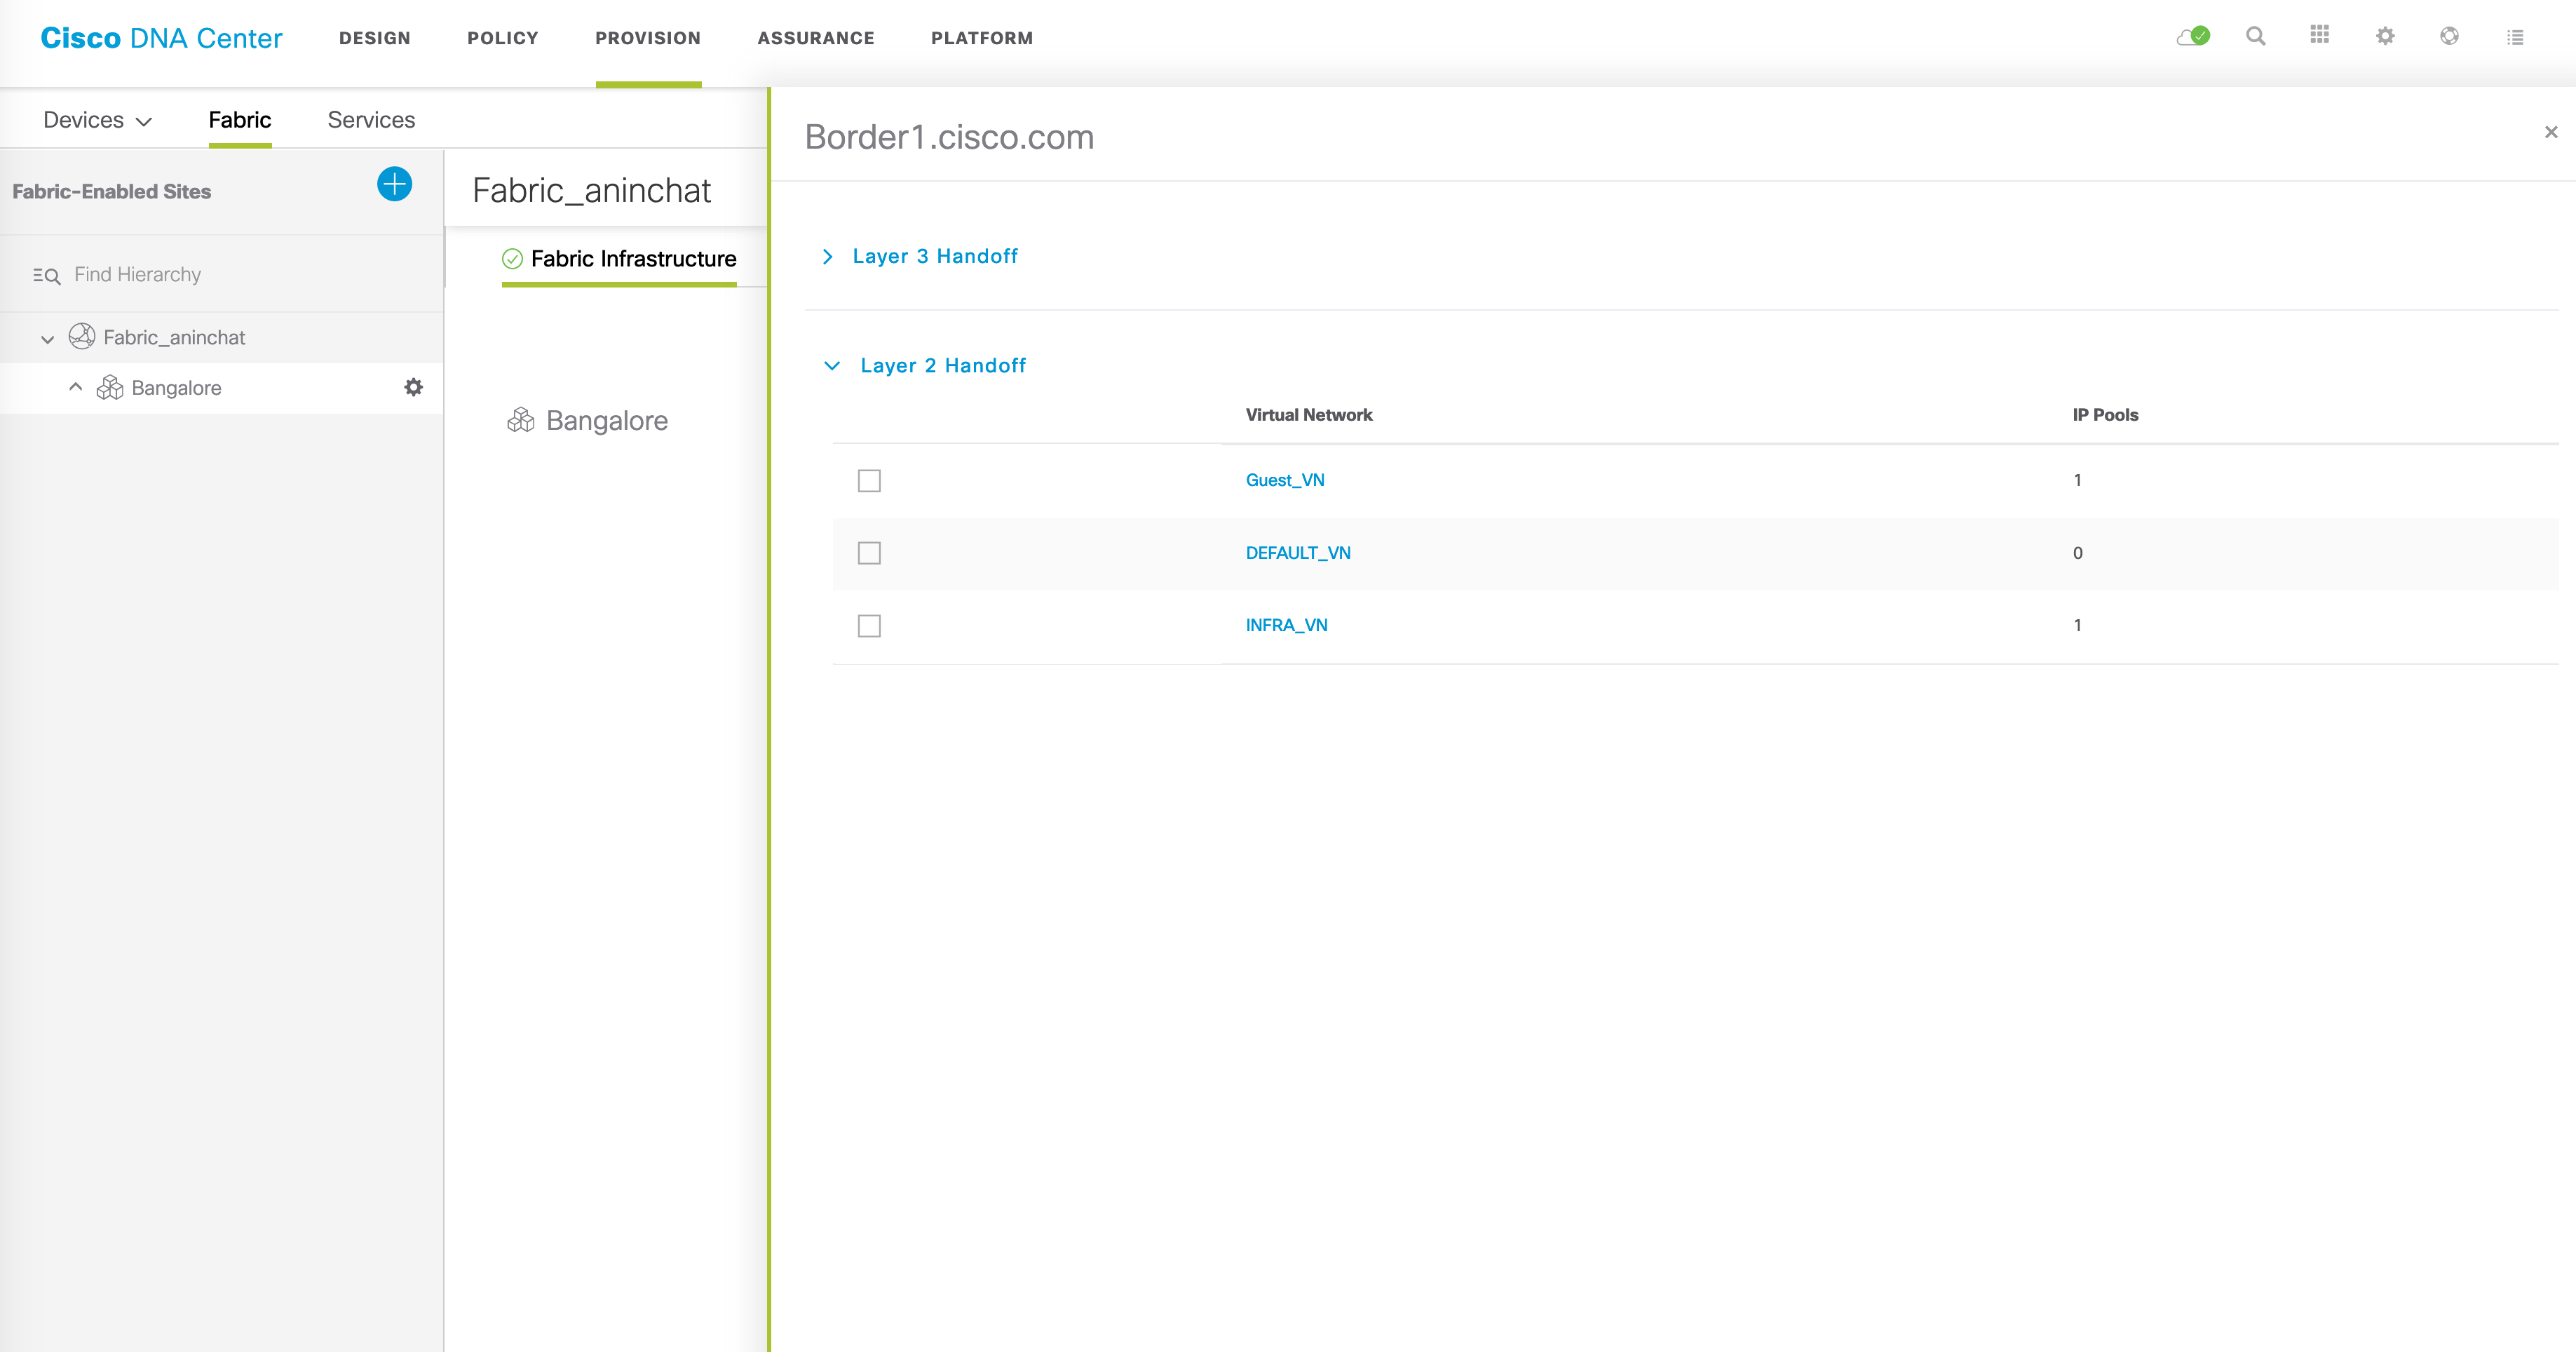The height and width of the screenshot is (1352, 2576).
Task: Focus the Find Hierarchy search field
Action: click(137, 274)
